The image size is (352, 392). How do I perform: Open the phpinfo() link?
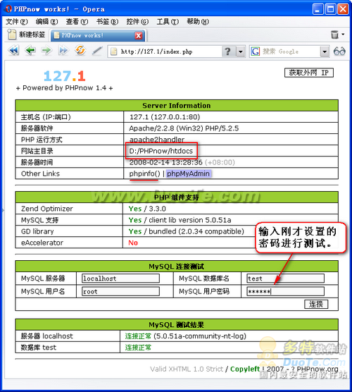click(x=144, y=173)
